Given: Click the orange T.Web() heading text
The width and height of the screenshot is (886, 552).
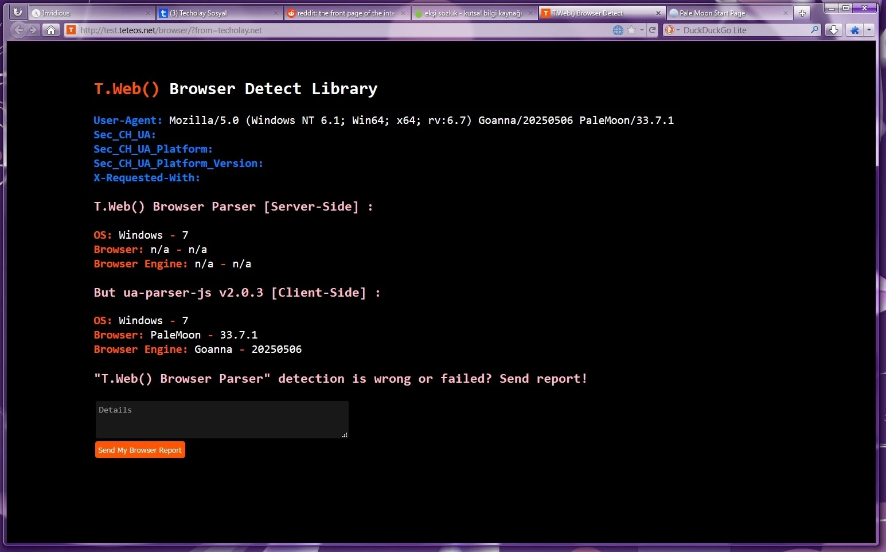Looking at the screenshot, I should [x=127, y=89].
